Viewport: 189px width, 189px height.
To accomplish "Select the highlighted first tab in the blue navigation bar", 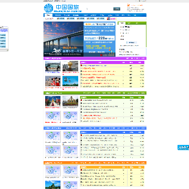I will [x=48, y=15].
